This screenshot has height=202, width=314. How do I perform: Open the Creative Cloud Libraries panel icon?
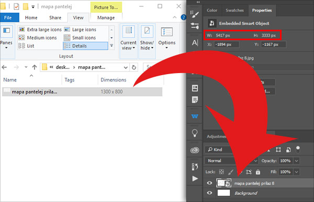195,150
